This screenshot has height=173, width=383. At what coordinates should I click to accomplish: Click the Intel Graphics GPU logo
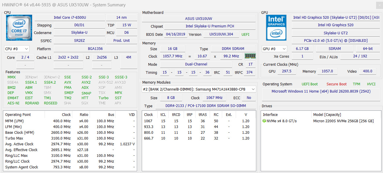tap(276, 28)
